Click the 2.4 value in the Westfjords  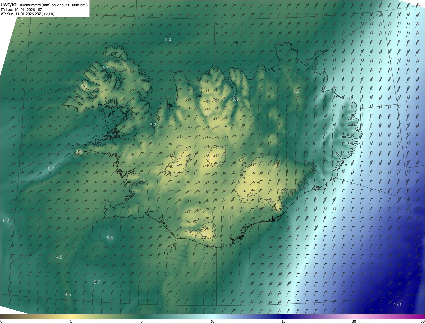point(84,87)
